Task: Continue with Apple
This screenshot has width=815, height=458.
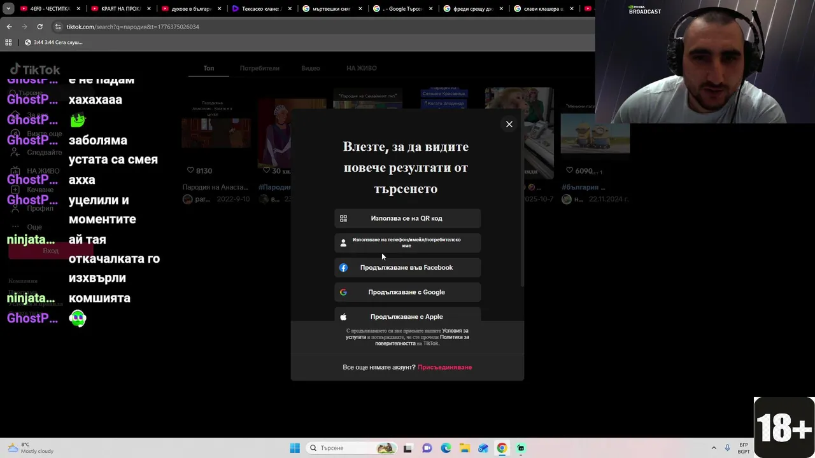Action: (x=407, y=316)
